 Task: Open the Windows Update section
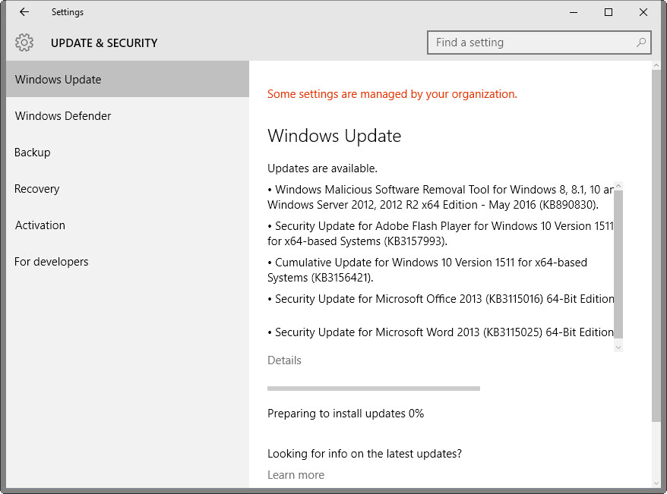click(x=128, y=80)
